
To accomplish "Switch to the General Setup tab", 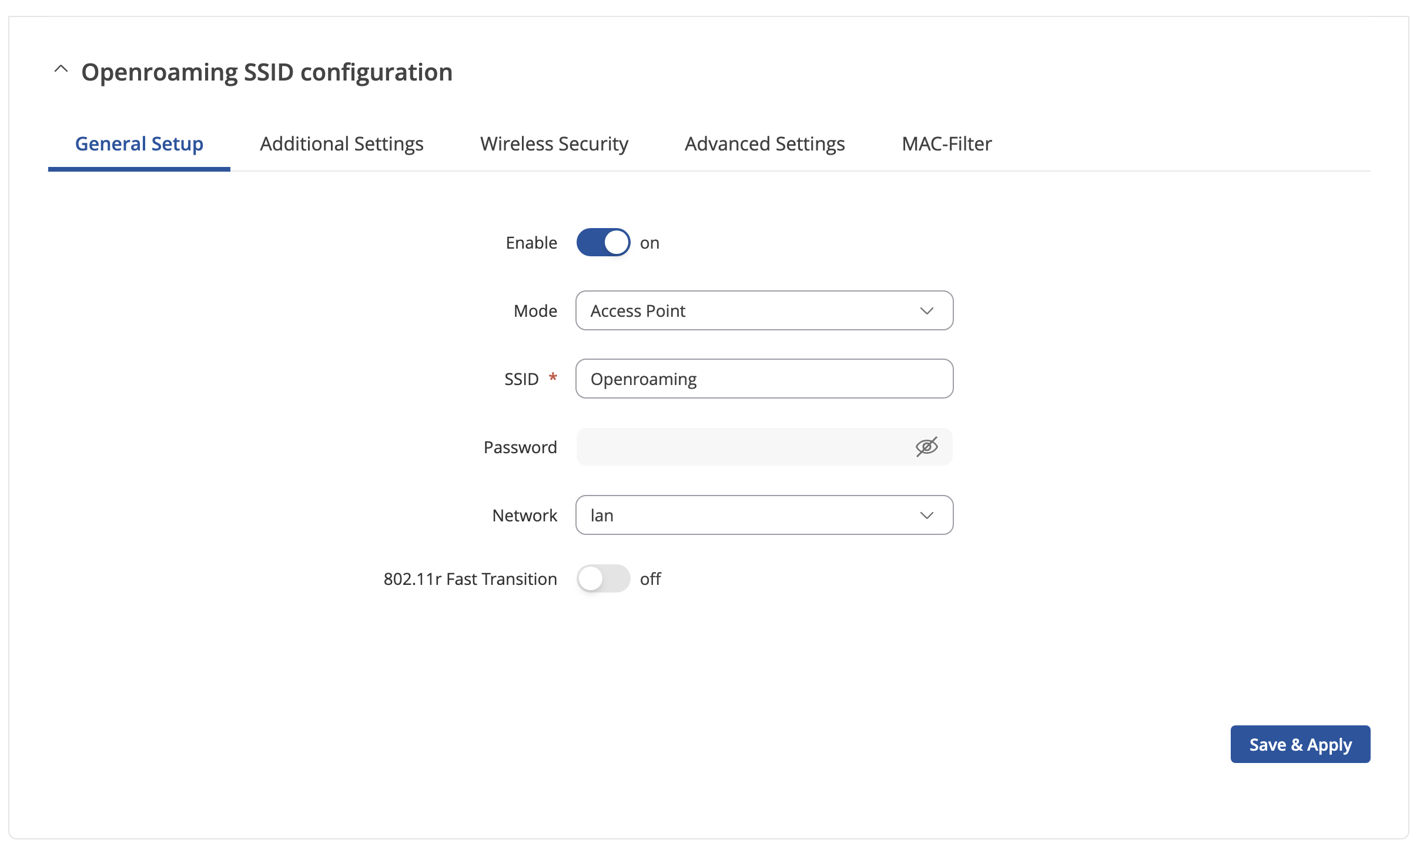I will pyautogui.click(x=139, y=144).
